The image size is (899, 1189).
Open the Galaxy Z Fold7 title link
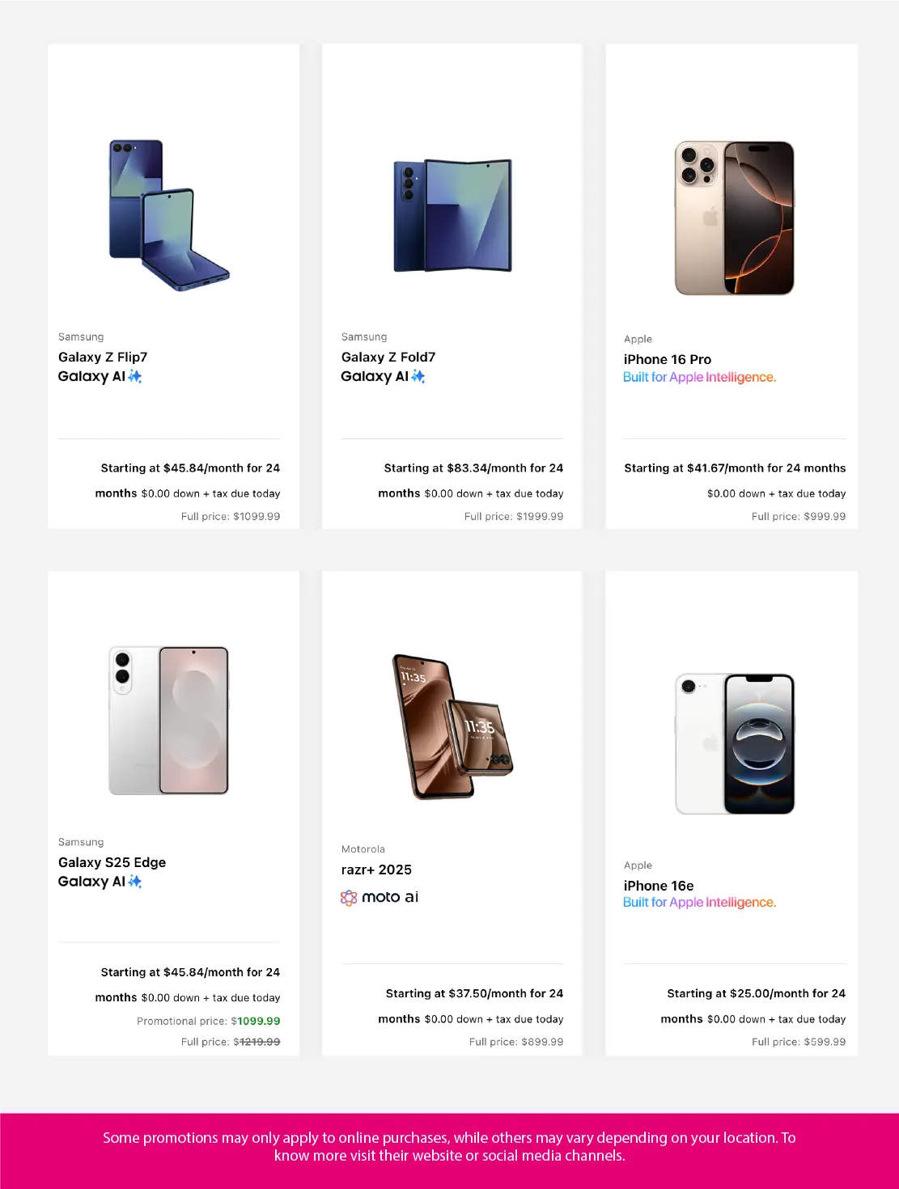(388, 357)
